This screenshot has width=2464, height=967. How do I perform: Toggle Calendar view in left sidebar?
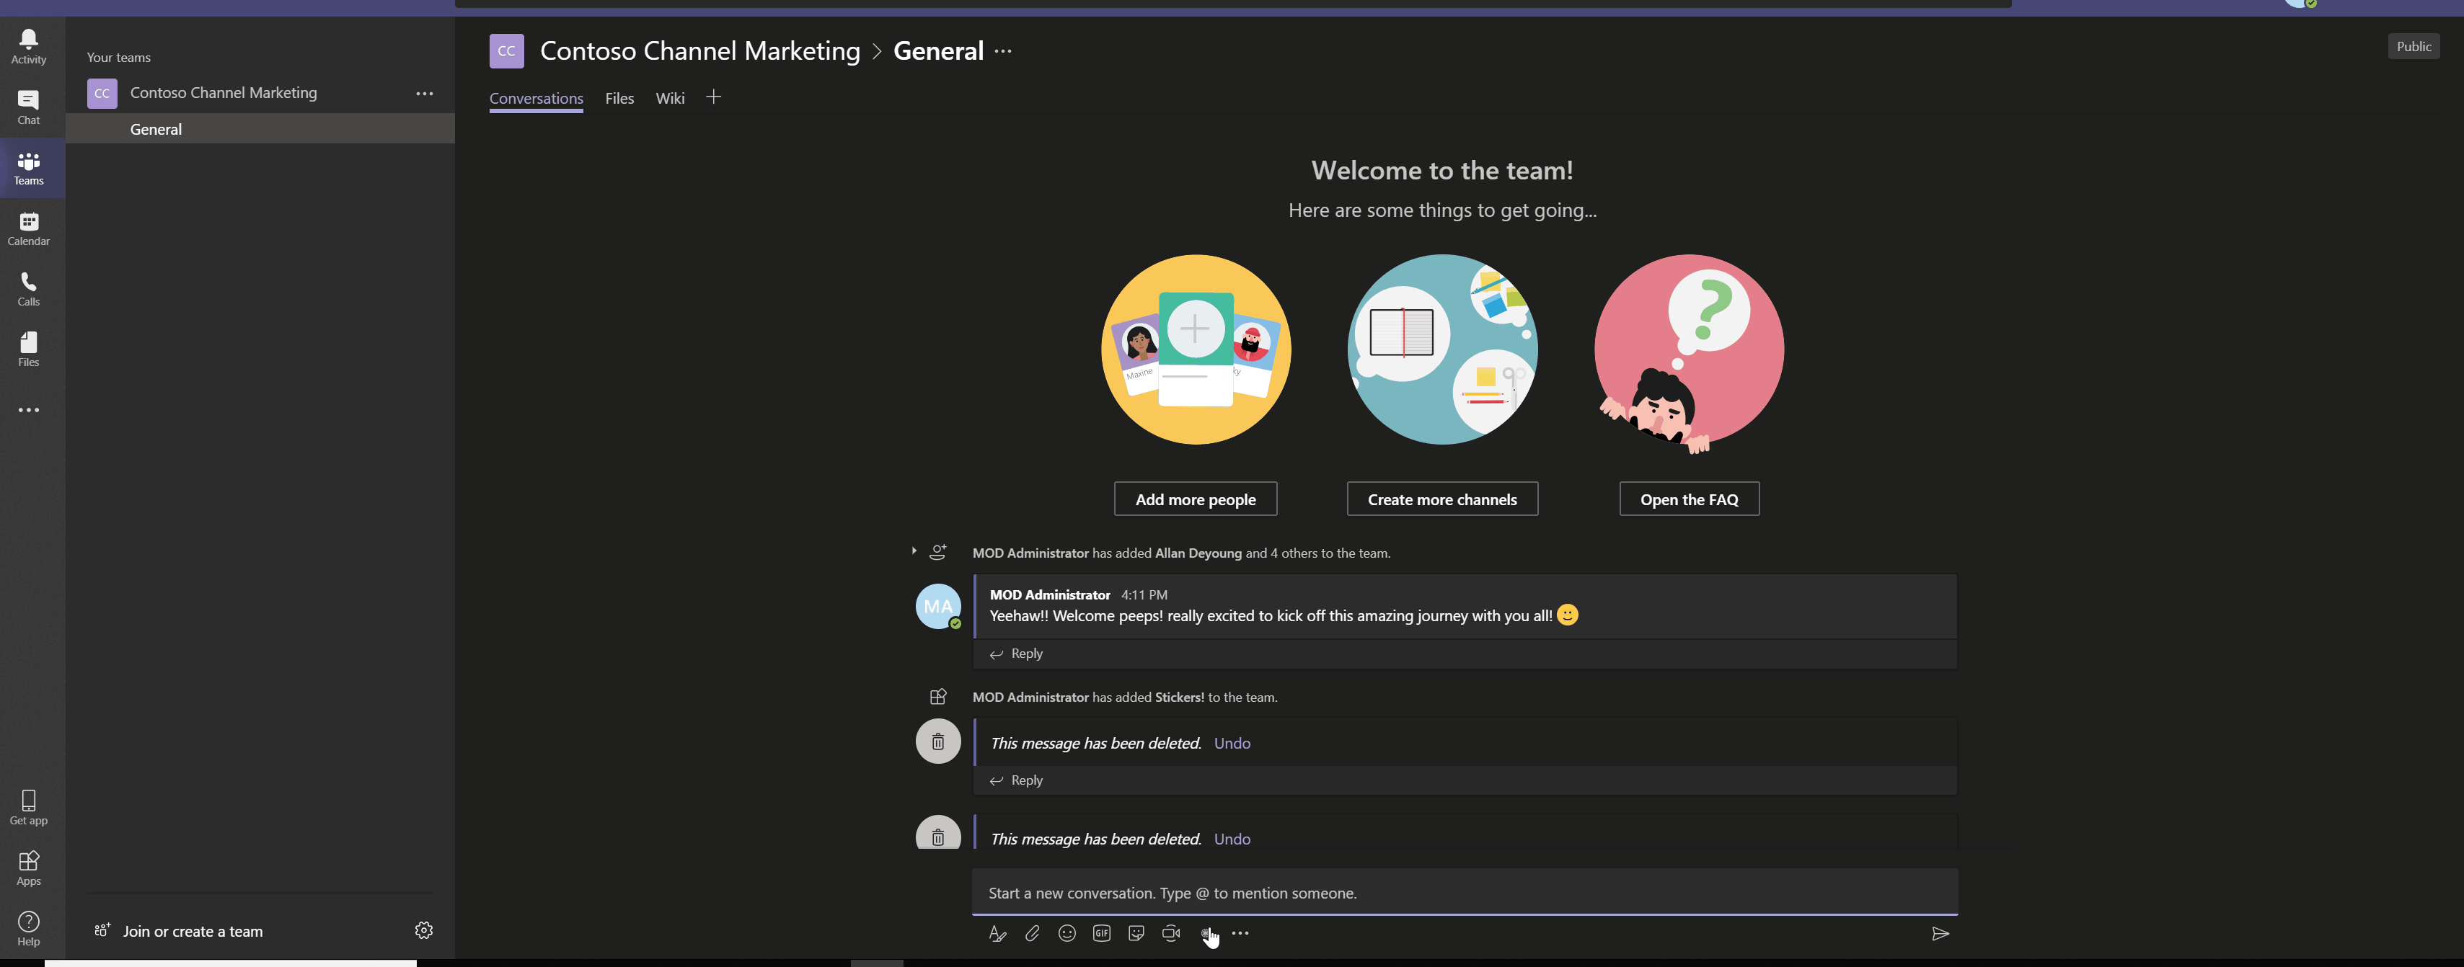coord(28,228)
